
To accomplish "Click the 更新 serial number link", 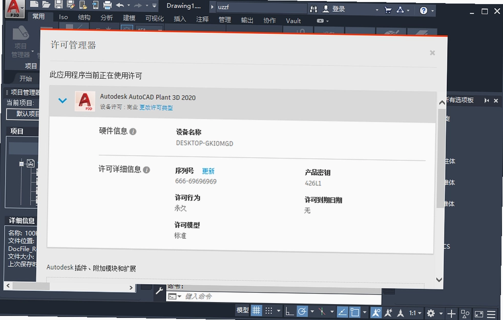I will (208, 171).
